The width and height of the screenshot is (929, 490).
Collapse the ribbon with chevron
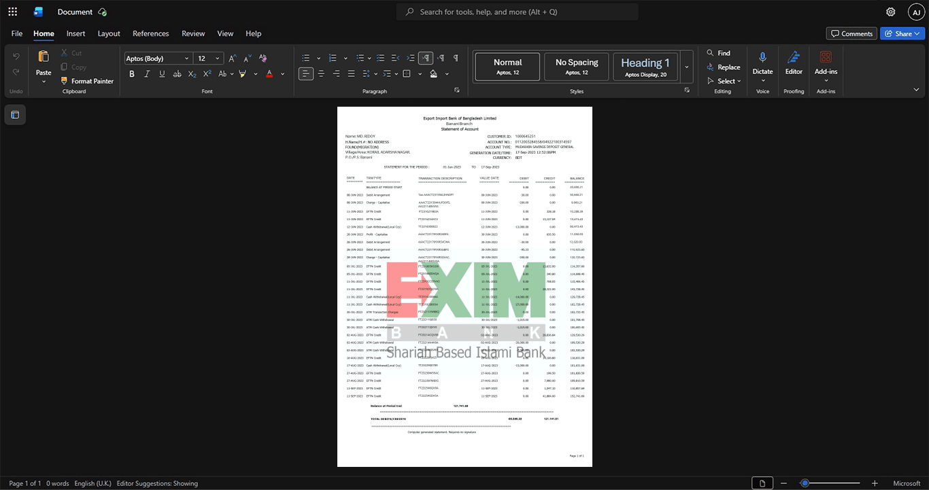[x=916, y=90]
